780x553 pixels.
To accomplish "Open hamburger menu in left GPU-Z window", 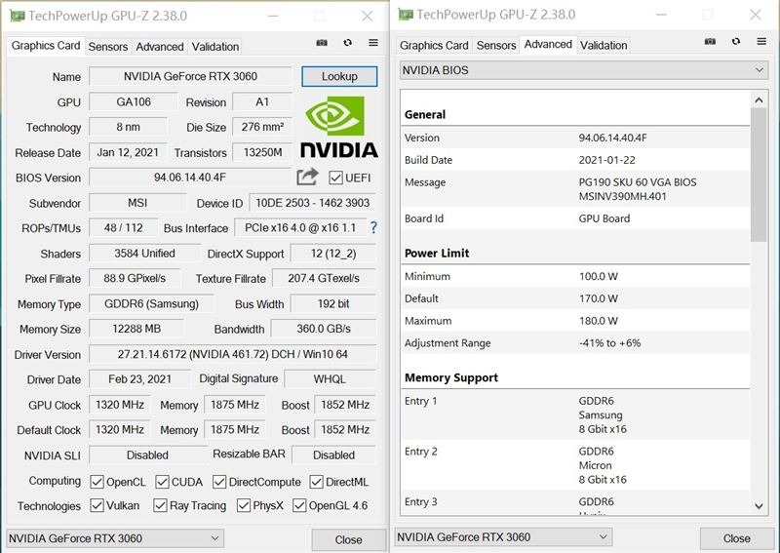I will 373,43.
